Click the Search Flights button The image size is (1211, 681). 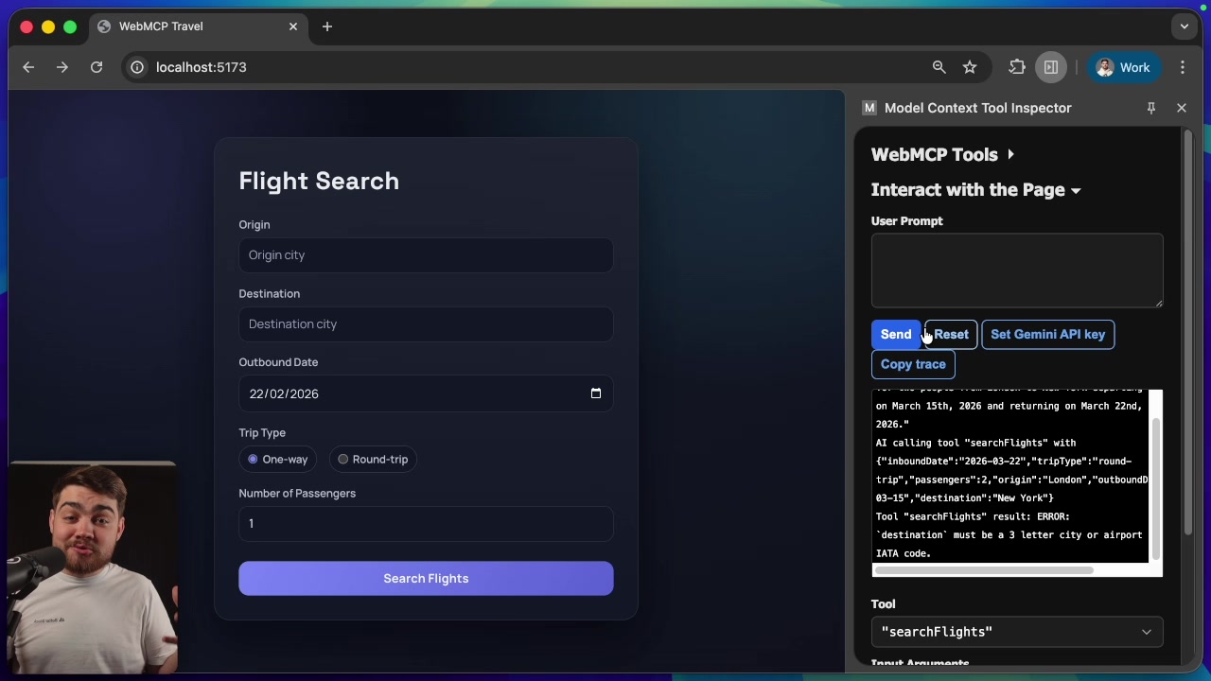[426, 578]
